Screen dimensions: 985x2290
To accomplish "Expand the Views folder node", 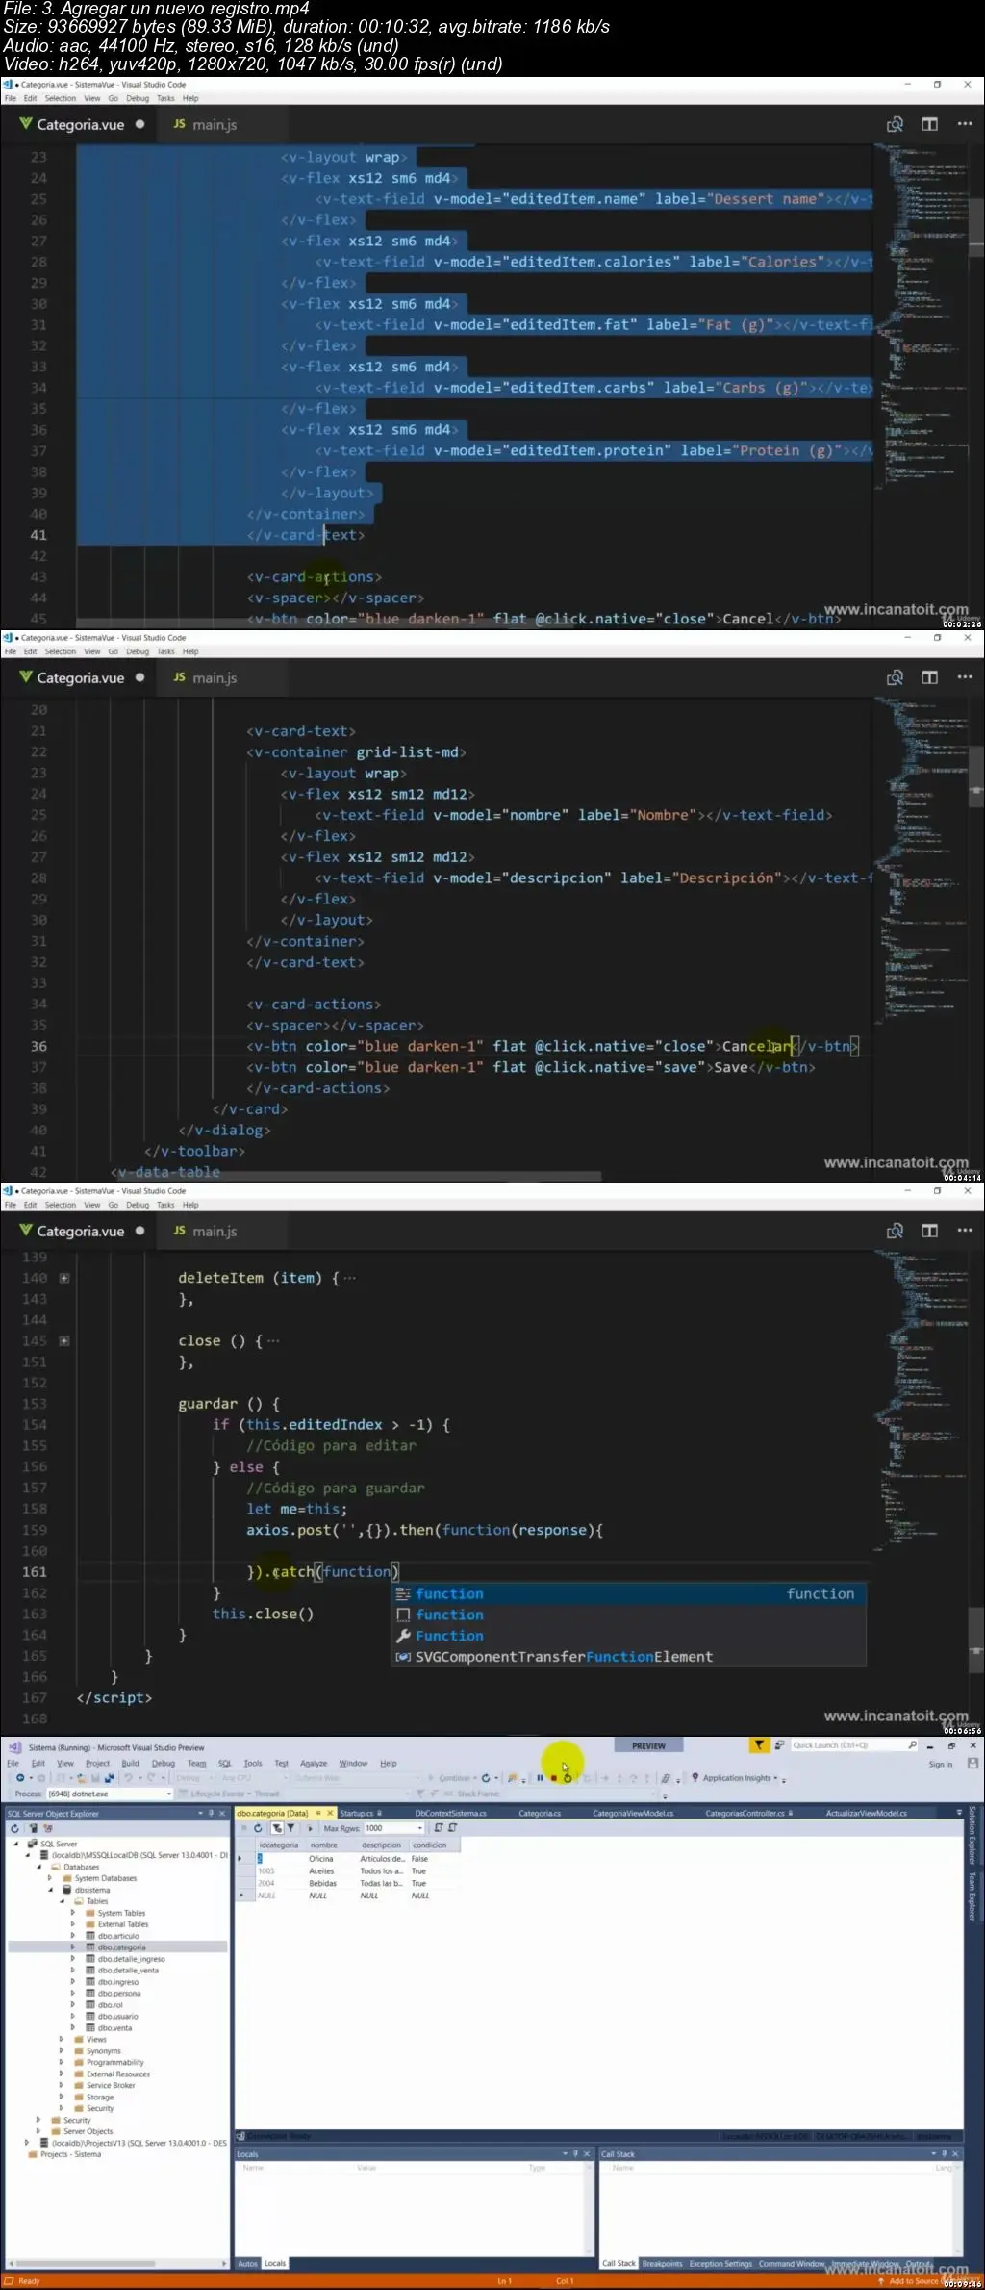I will (x=62, y=2040).
